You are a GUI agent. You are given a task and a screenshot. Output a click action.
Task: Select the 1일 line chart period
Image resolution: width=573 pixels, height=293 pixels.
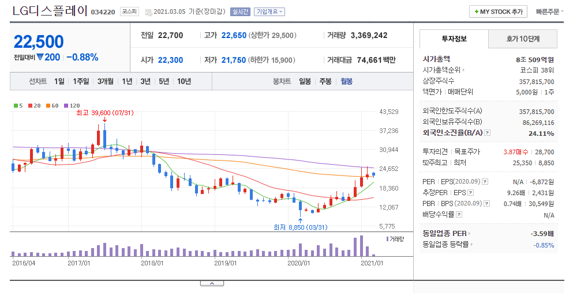[x=59, y=81]
